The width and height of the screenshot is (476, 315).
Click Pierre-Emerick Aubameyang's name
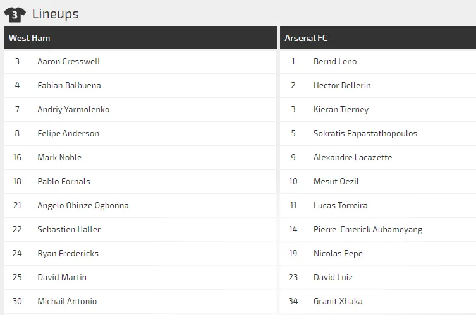[x=368, y=229]
